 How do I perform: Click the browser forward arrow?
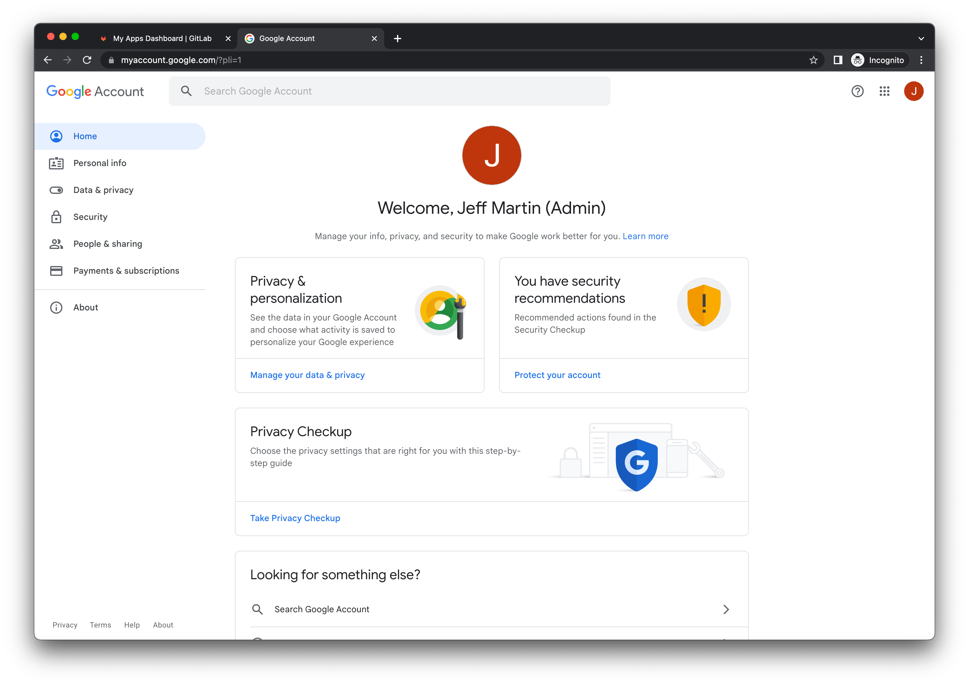click(67, 60)
